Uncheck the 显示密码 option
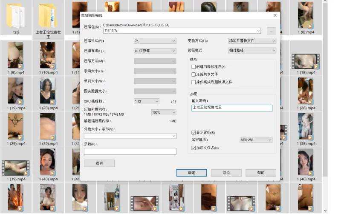 coord(194,132)
